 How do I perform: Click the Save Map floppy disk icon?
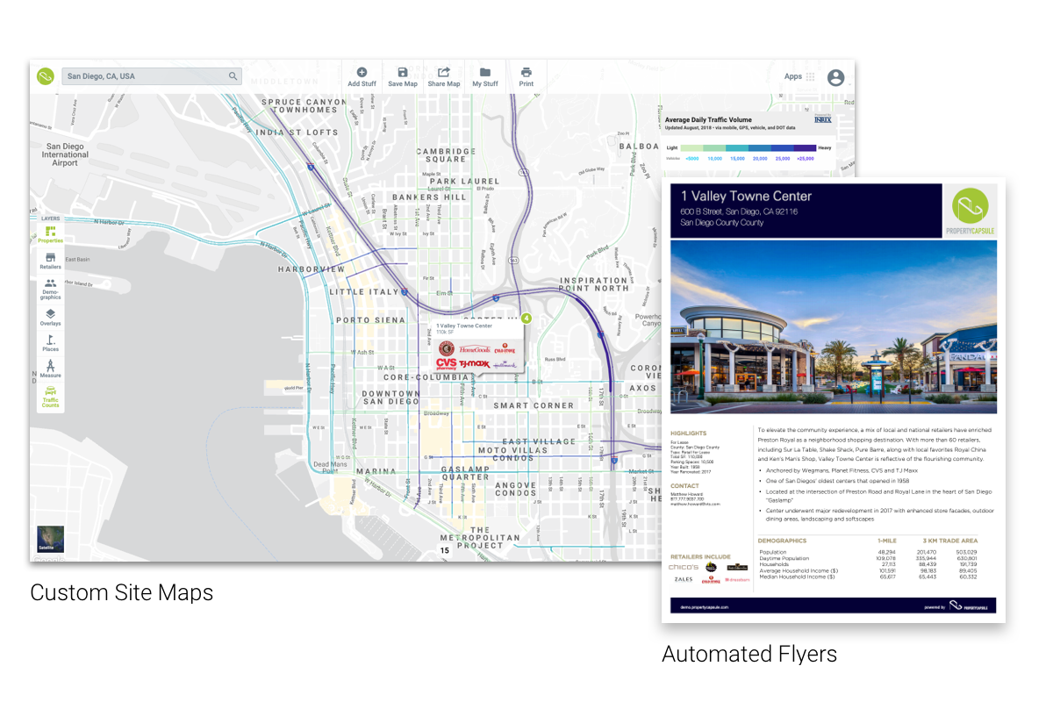click(x=402, y=72)
